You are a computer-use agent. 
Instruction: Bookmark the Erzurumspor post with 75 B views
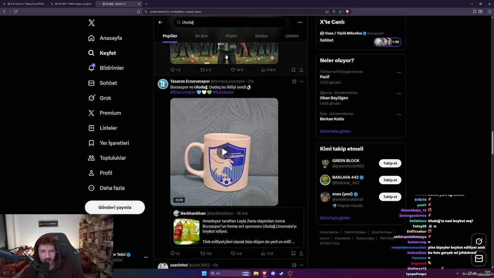293,254
